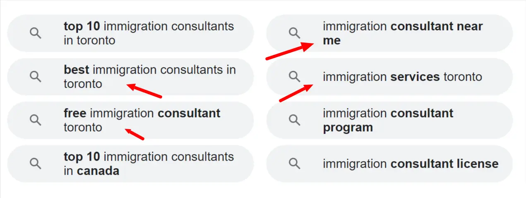The image size is (526, 198).
Task: Open "best immigration consultants in toronto" search
Action: click(150, 77)
